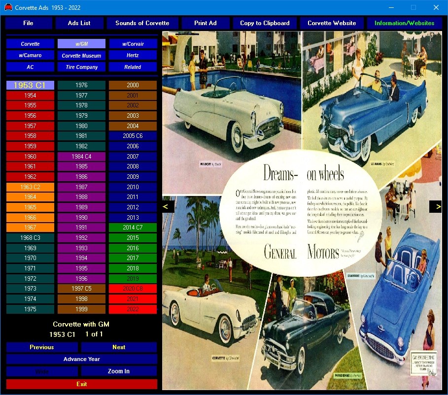Select the Hertz category

pos(133,55)
